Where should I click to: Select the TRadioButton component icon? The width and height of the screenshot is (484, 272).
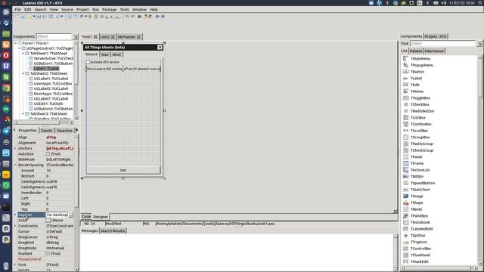[405, 111]
